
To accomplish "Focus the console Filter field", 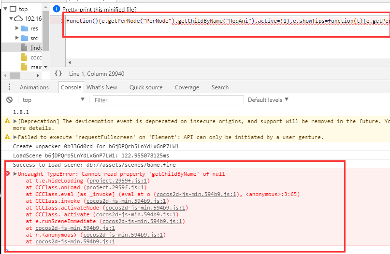I will click(168, 100).
